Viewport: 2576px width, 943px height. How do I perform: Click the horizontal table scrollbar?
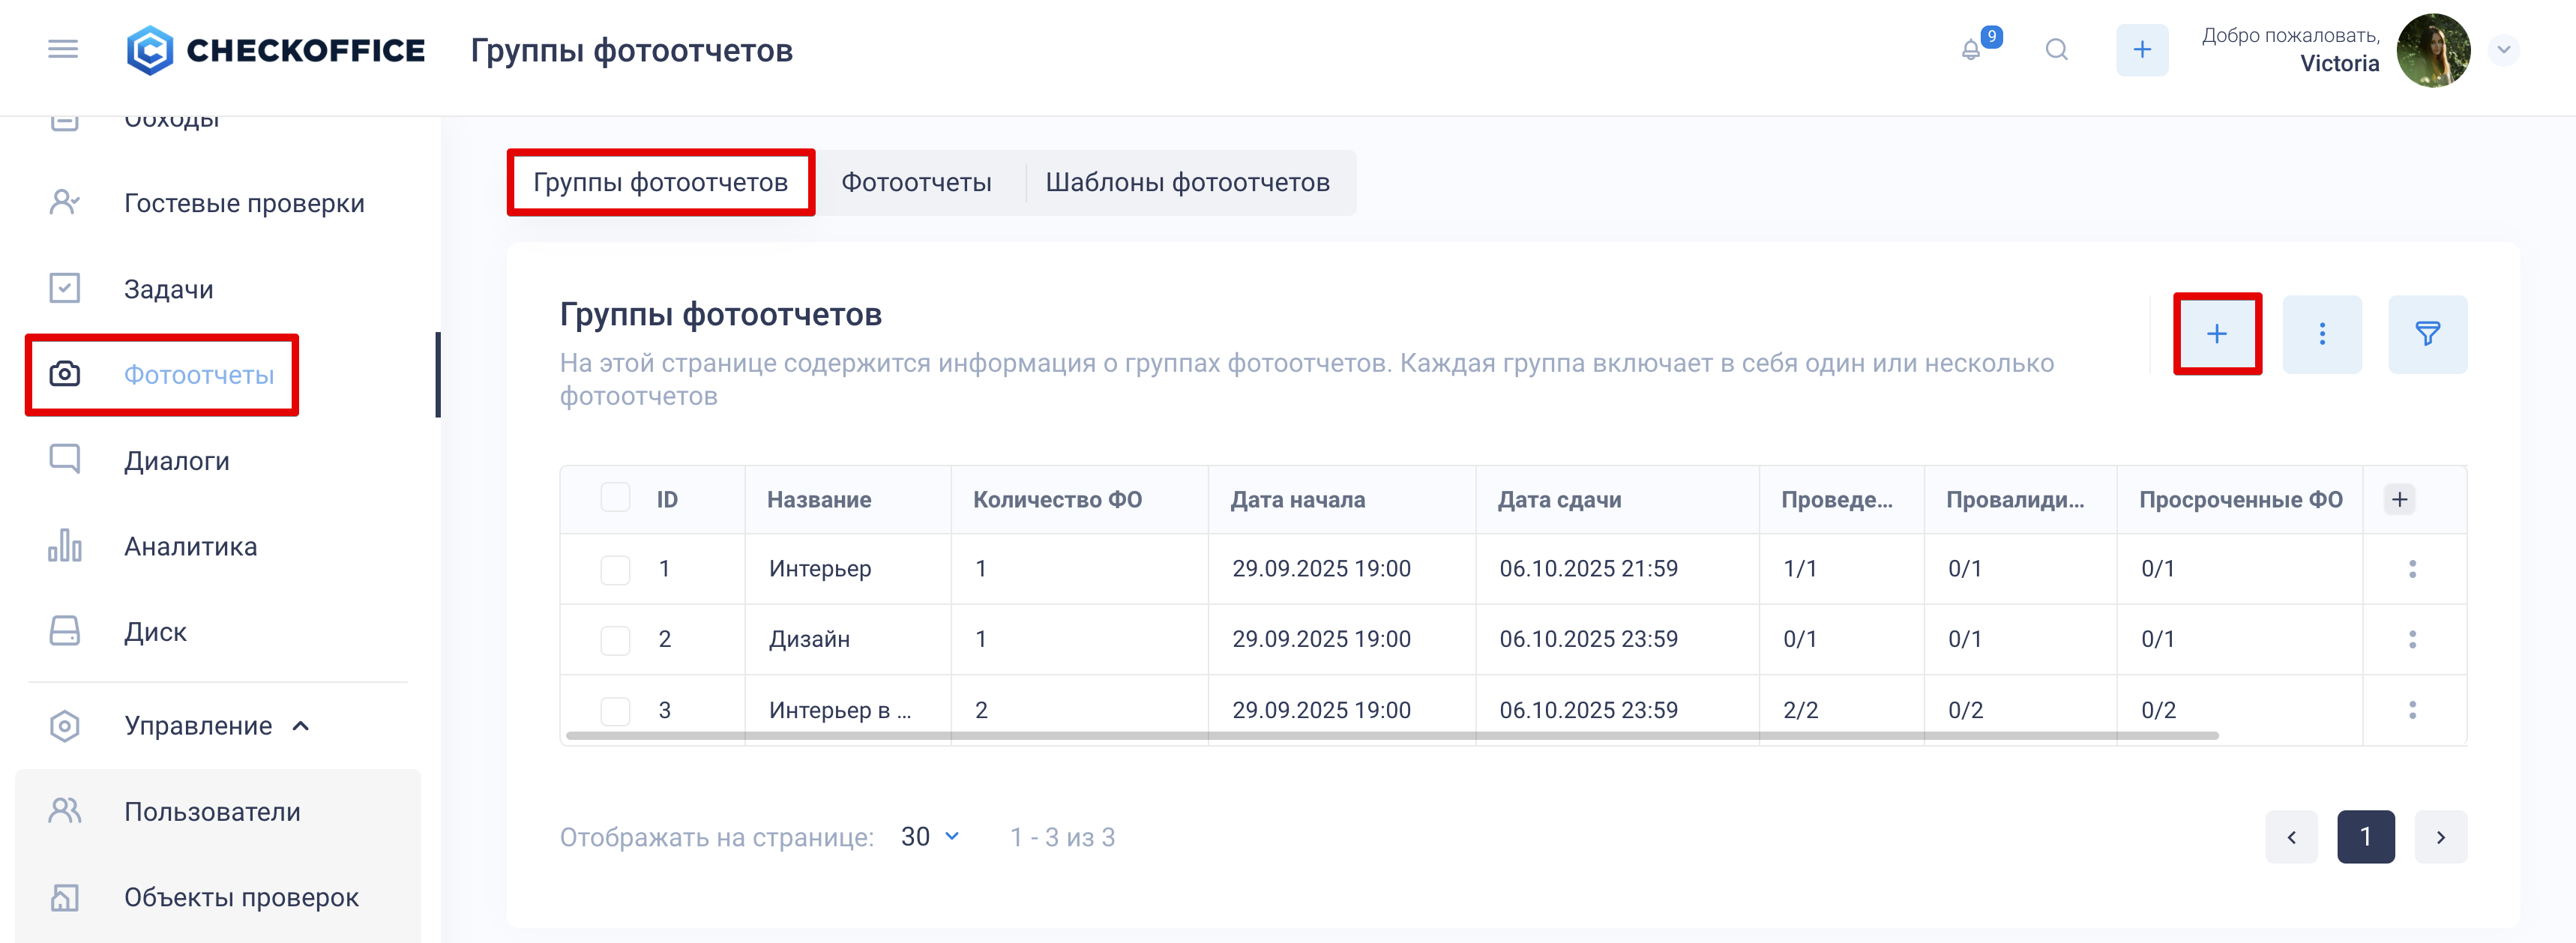[x=1390, y=736]
